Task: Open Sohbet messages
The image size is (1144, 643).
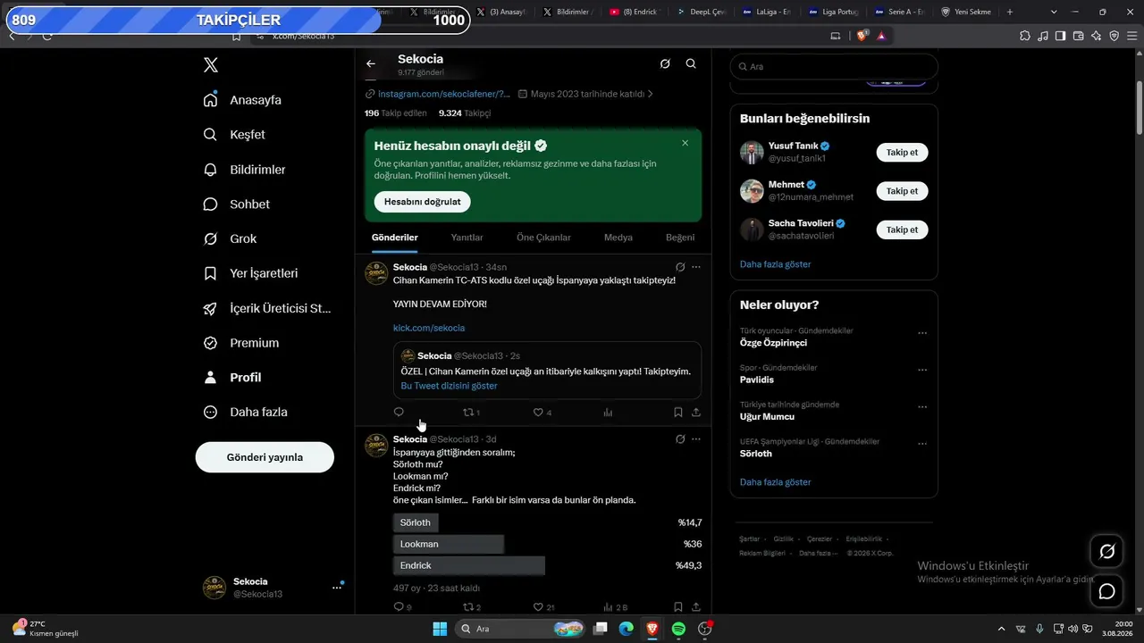Action: point(236,205)
